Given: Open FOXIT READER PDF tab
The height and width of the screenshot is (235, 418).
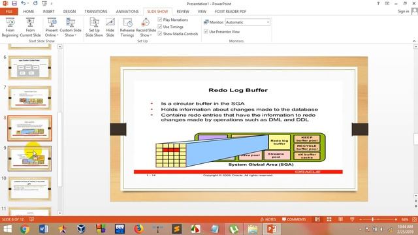Looking at the screenshot, I should click(231, 12).
